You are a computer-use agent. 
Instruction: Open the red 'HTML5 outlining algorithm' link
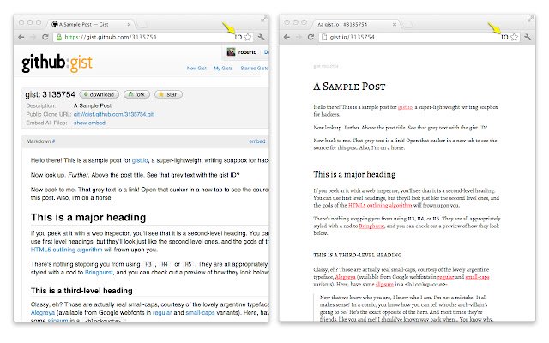(x=380, y=206)
